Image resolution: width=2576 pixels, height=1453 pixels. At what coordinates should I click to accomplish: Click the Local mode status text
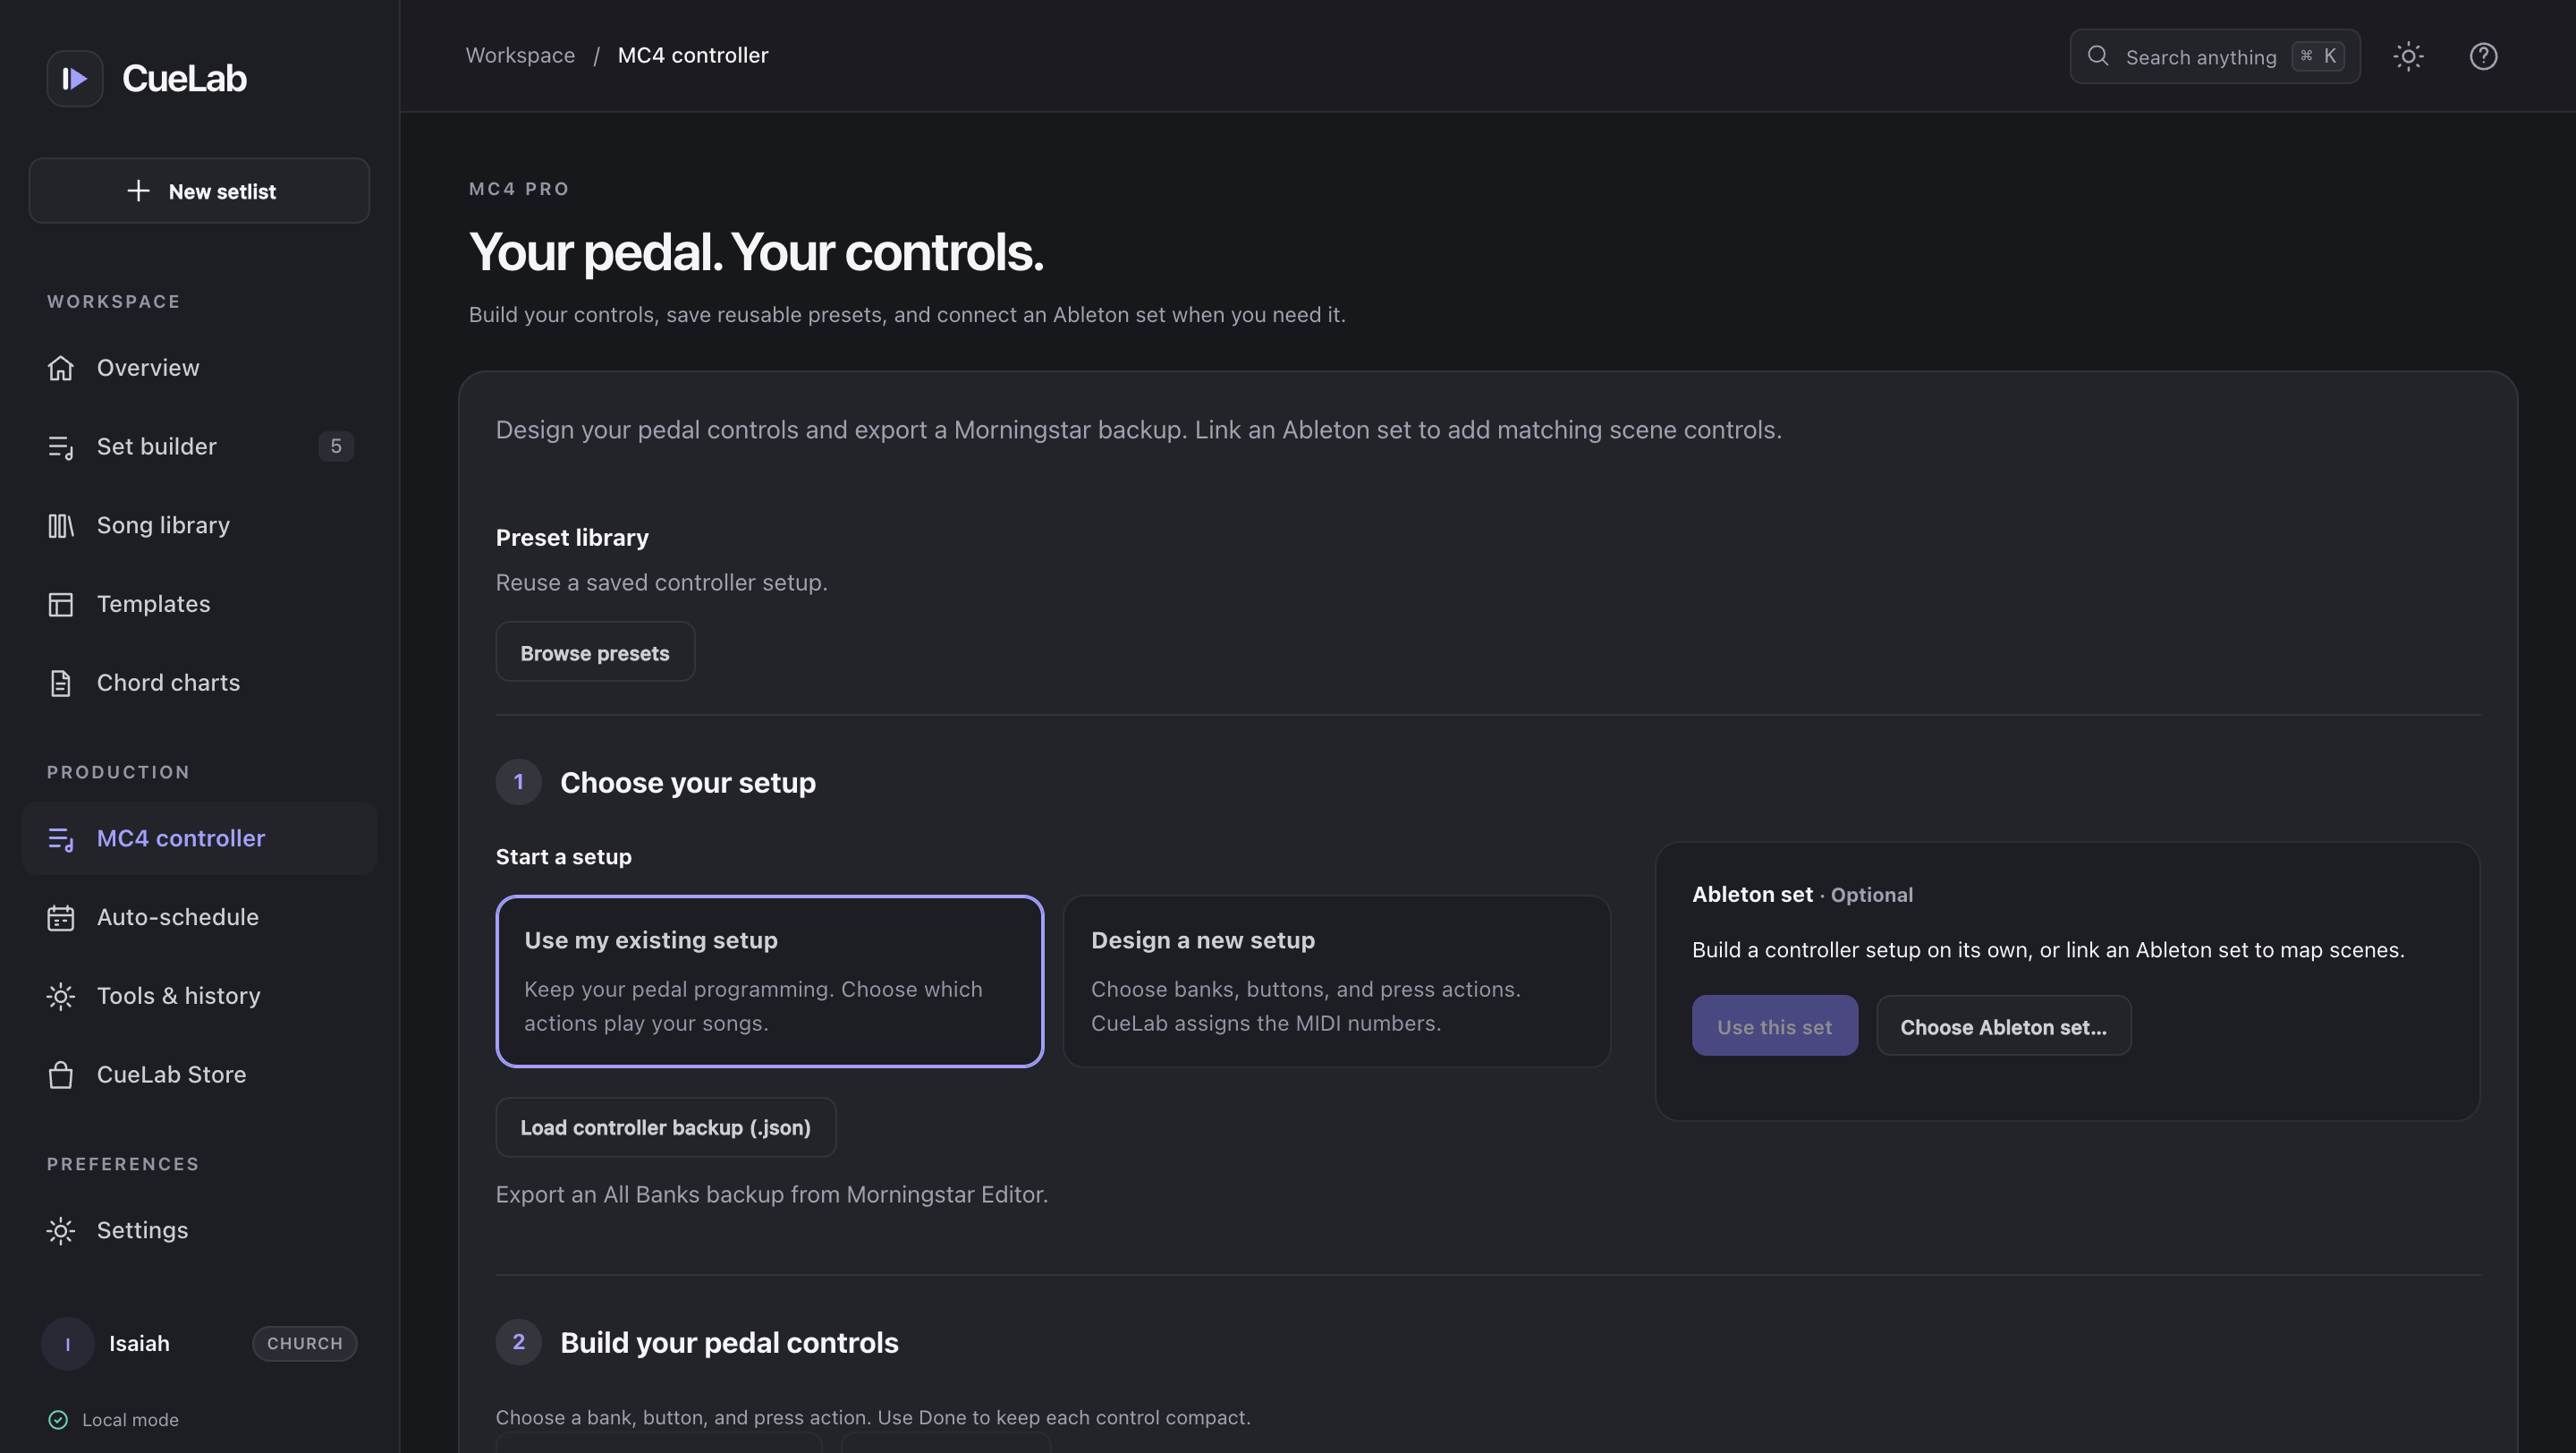pyautogui.click(x=130, y=1419)
